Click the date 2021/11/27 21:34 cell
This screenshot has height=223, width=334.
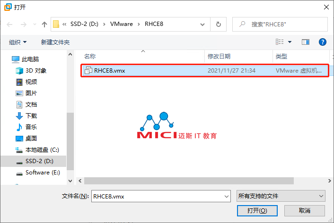231,71
